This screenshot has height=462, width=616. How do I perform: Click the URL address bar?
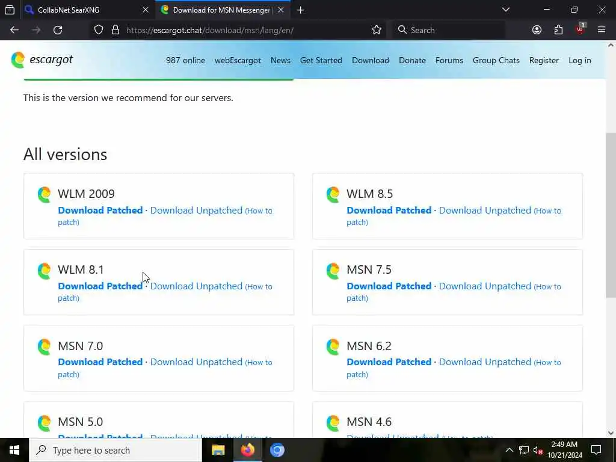[239, 30]
